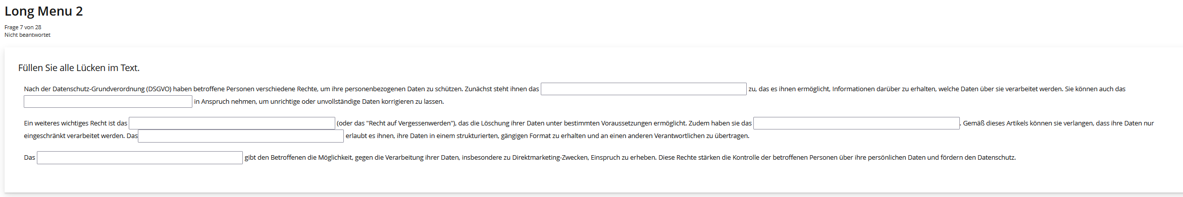Click the words 'Datenschutz-Grundverordnung (DSGVO)'
The width and height of the screenshot is (1183, 197).
112,89
